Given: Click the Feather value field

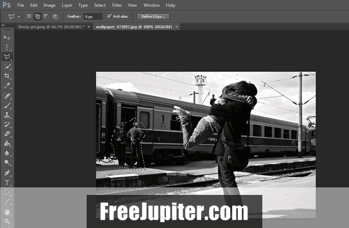Looking at the screenshot, I should tap(93, 17).
